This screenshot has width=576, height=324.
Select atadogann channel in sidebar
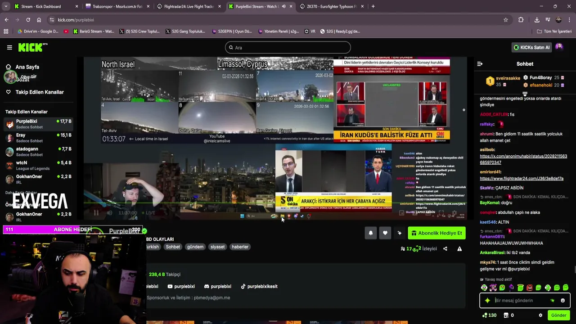click(38, 152)
